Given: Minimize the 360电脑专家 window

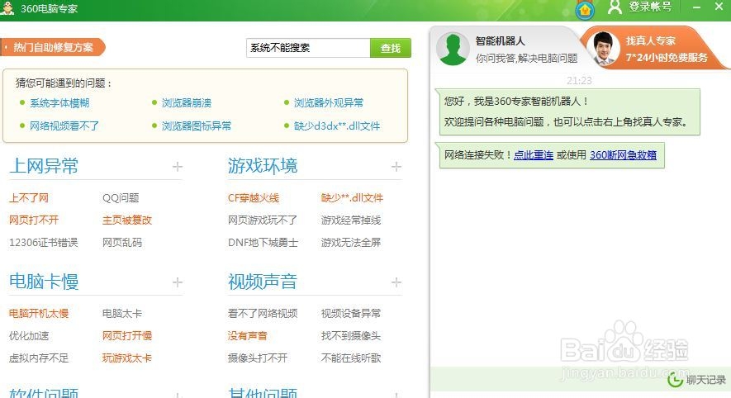Looking at the screenshot, I should pyautogui.click(x=696, y=7).
